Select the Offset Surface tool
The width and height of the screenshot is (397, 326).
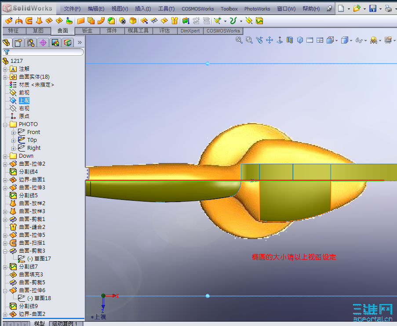pos(91,21)
